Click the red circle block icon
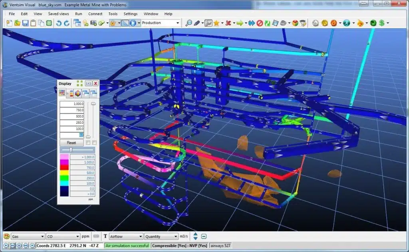409x252 pixels. (260, 23)
